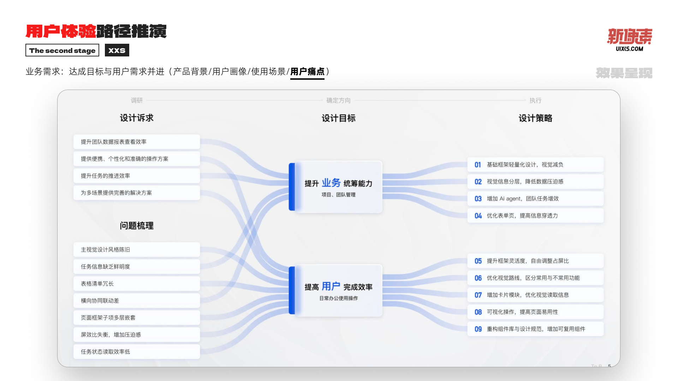
Task: Click the 09 number on 重构组件库
Action: [478, 329]
